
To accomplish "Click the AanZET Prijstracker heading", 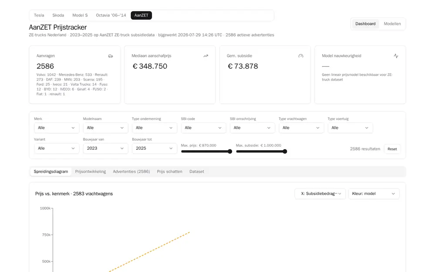I will (58, 27).
